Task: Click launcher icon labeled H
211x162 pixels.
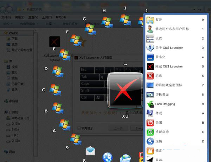Action: click(x=107, y=22)
